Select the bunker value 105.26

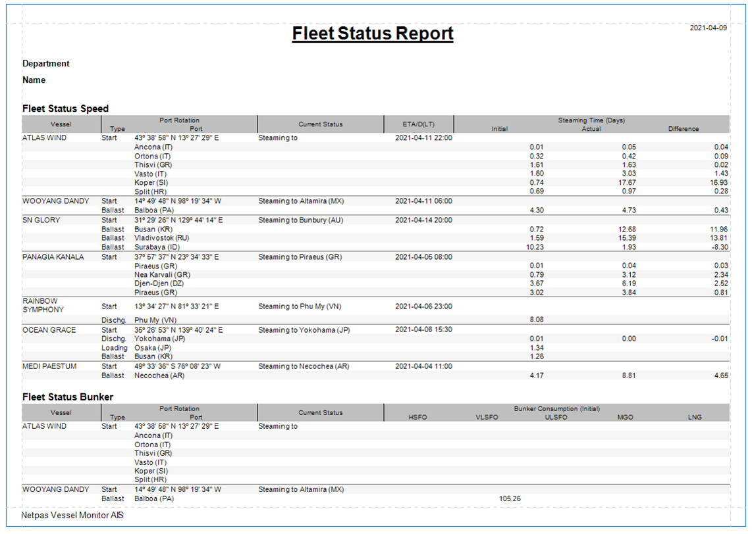point(510,498)
